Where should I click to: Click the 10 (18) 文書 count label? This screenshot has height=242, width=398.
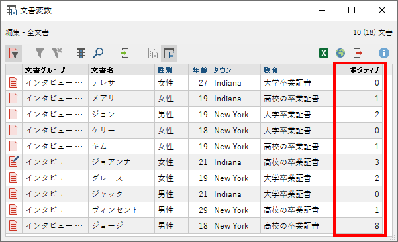click(372, 32)
